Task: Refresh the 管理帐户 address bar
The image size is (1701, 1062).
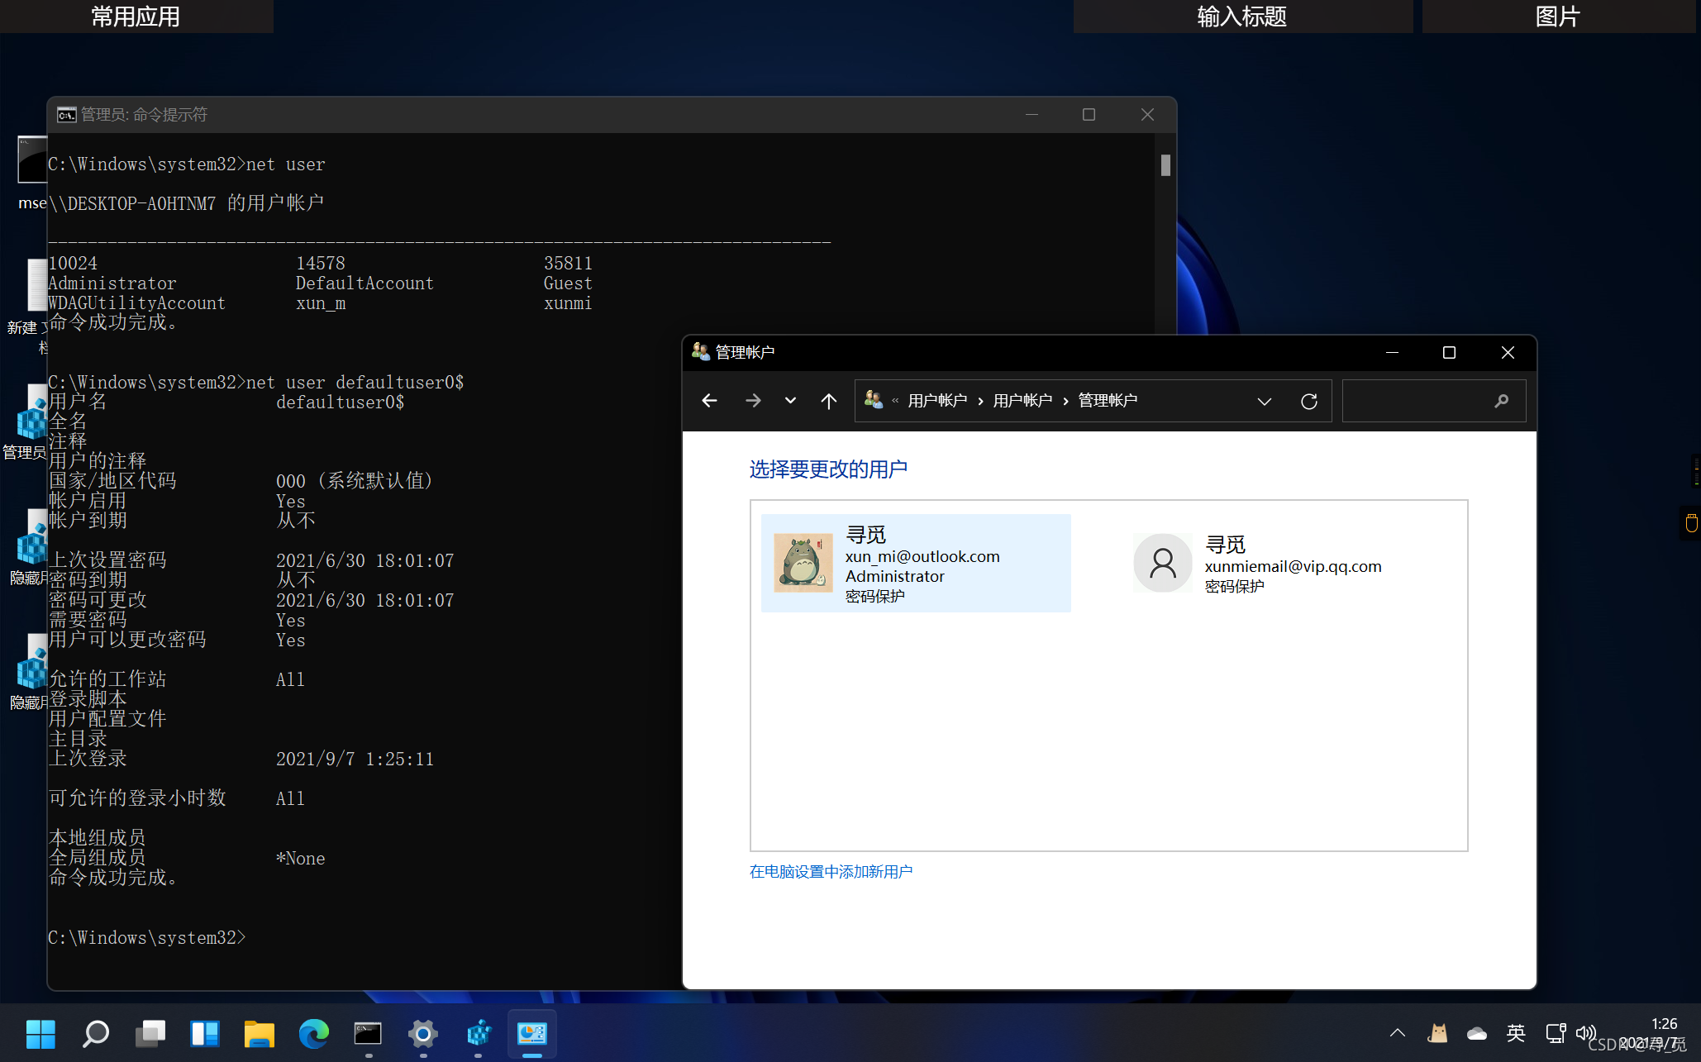Action: [1308, 401]
